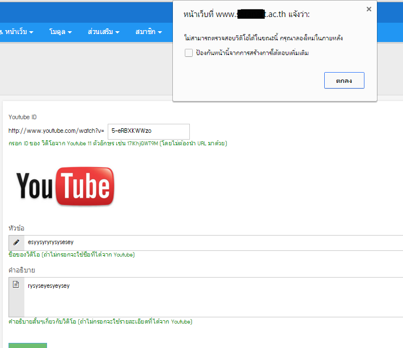The image size is (403, 348).
Task: Open the หน้าเว็บ dropdown menu
Action: (16, 32)
